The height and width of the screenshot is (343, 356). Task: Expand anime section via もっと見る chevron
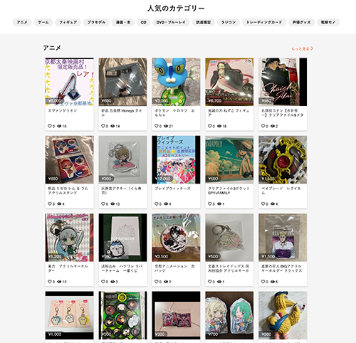(312, 48)
